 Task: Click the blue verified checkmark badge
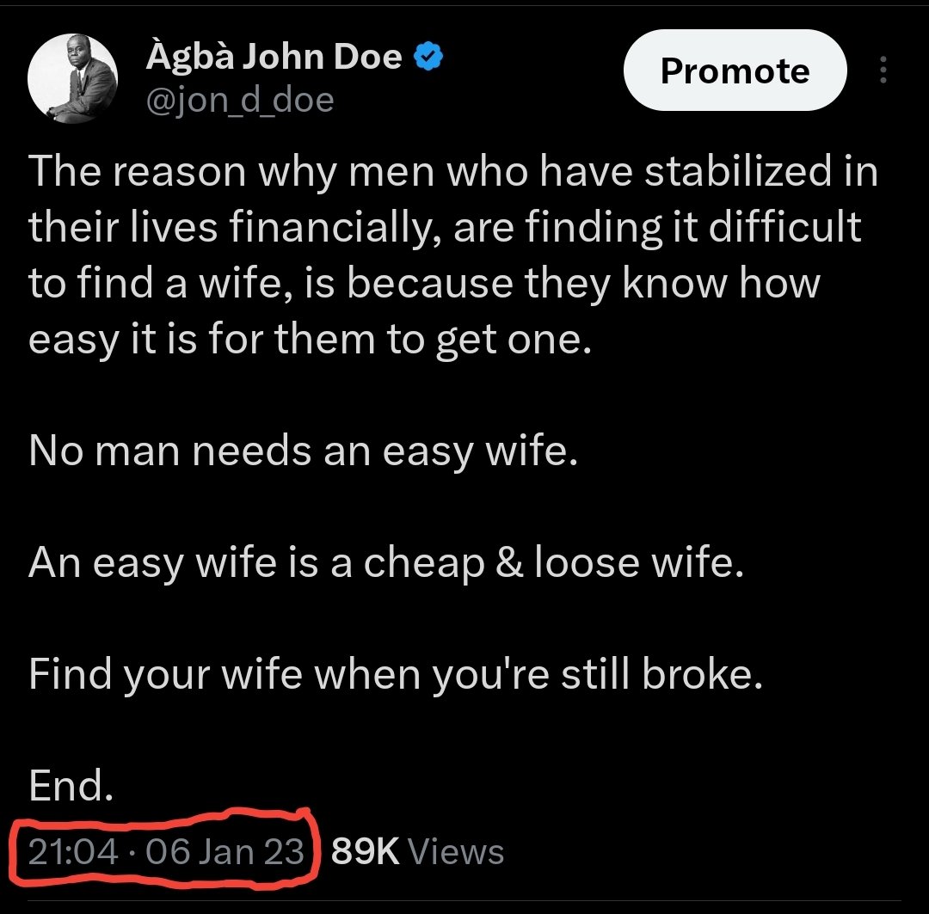tap(428, 57)
